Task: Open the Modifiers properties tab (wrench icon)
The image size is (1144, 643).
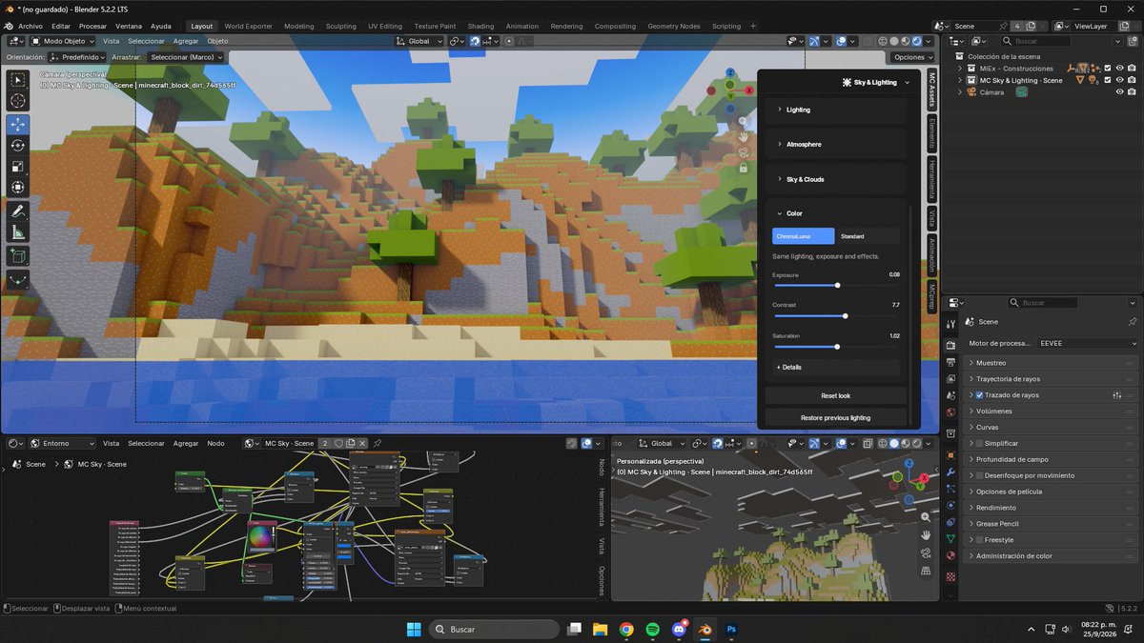Action: (x=950, y=472)
